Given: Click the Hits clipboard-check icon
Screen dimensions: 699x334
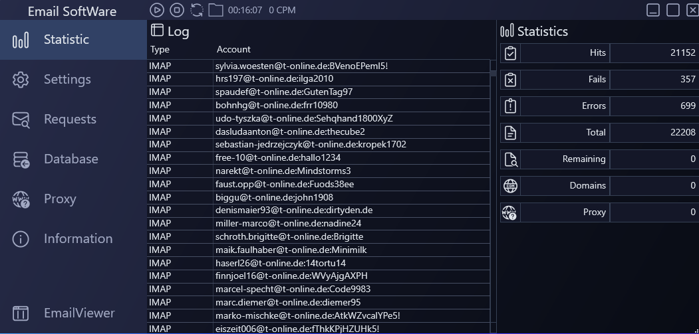Looking at the screenshot, I should pyautogui.click(x=510, y=53).
